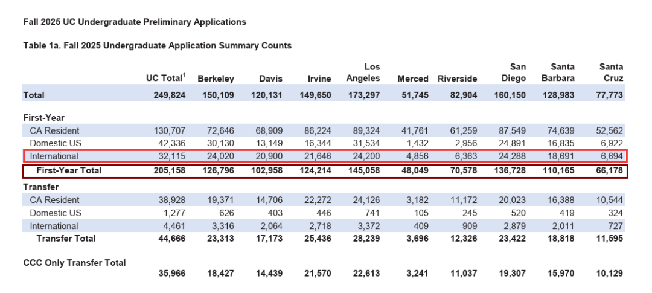652x293 pixels.
Task: Click the 'Riverside' column header
Action: coord(458,79)
